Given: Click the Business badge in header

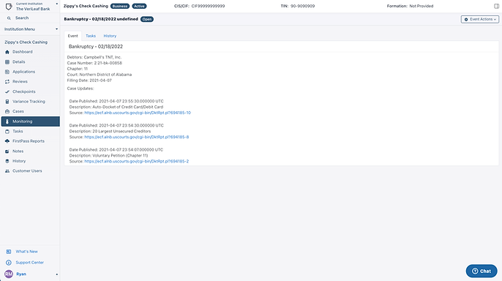Looking at the screenshot, I should point(120,6).
